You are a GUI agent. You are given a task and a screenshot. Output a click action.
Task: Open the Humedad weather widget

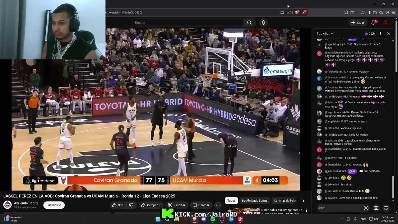point(12,219)
